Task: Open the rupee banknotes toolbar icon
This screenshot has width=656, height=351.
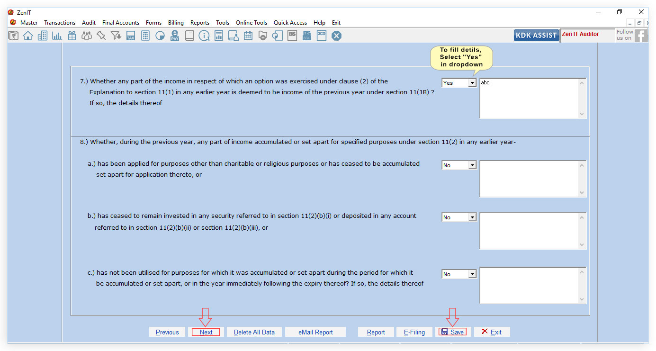Action: (13, 36)
